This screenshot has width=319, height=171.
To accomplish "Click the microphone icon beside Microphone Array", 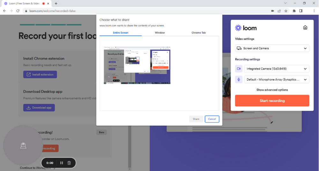I will (239, 79).
